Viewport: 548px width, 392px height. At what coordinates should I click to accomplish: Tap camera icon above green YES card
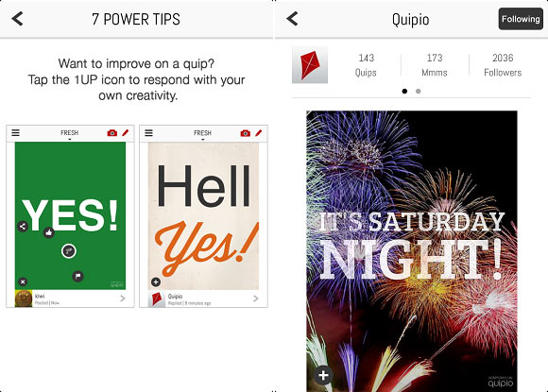[x=112, y=133]
